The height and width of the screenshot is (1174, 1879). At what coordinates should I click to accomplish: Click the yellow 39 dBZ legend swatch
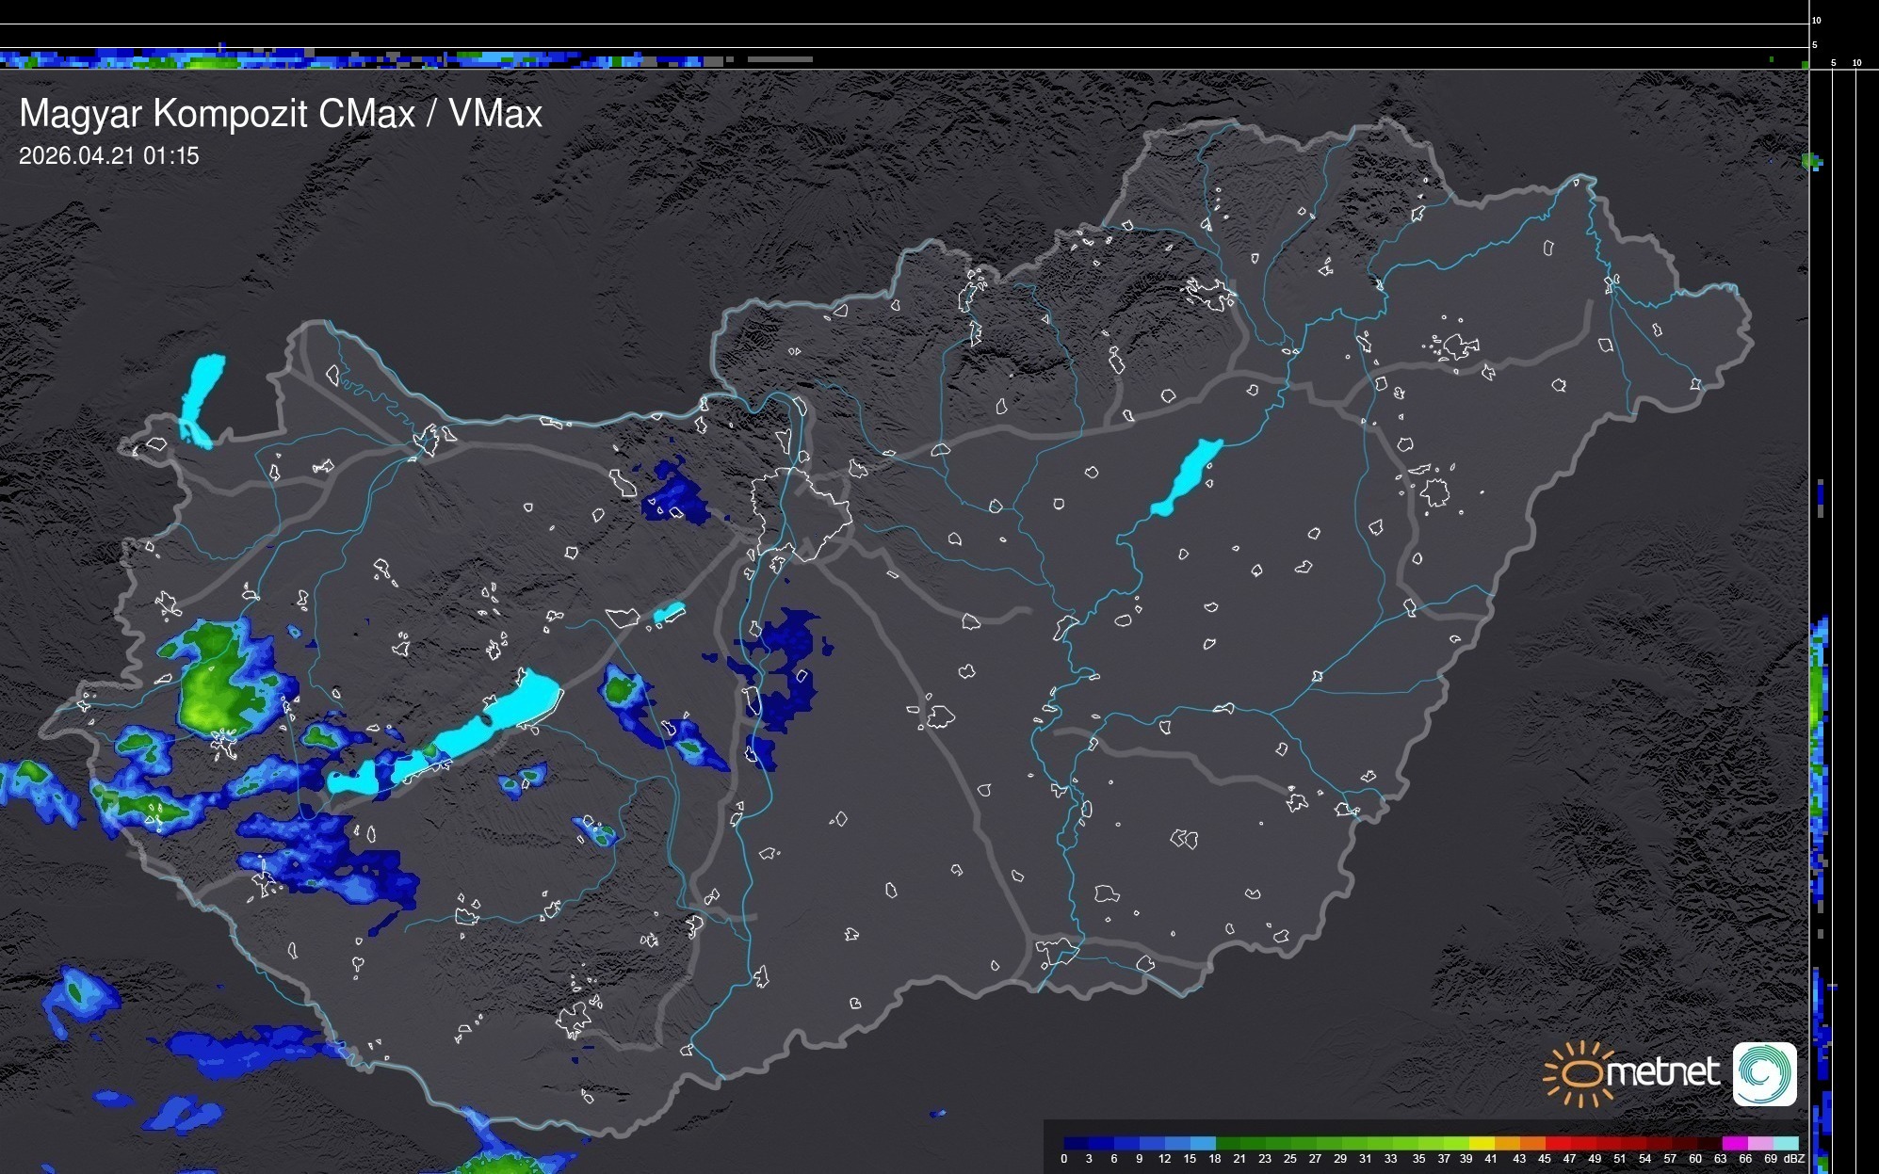tap(1481, 1143)
